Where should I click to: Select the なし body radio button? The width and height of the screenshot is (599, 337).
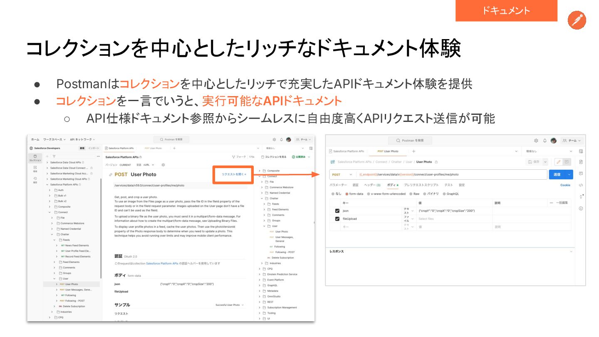point(332,194)
